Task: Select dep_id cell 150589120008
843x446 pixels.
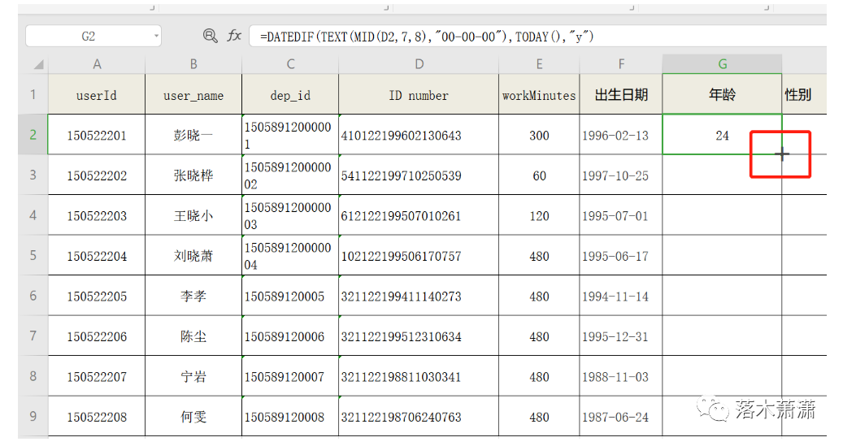Action: 290,417
